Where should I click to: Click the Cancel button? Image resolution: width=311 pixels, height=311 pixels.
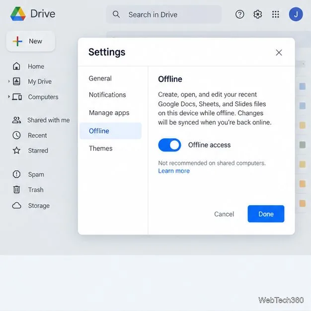point(224,214)
